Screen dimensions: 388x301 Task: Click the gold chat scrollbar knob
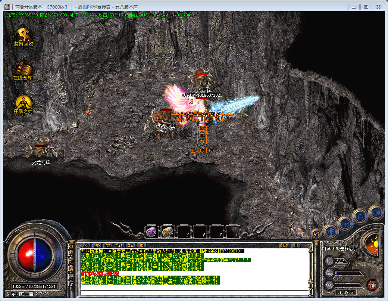pos(310,282)
